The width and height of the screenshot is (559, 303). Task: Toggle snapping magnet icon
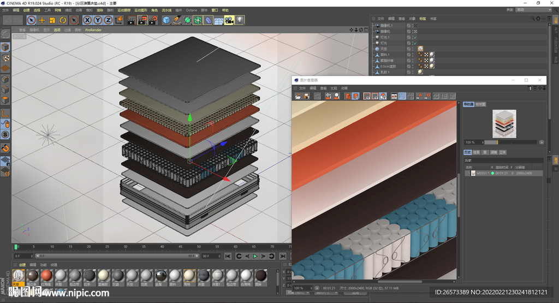[x=5, y=148]
